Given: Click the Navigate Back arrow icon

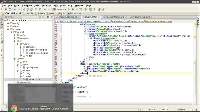Looking at the screenshot, I should click(x=45, y=9).
